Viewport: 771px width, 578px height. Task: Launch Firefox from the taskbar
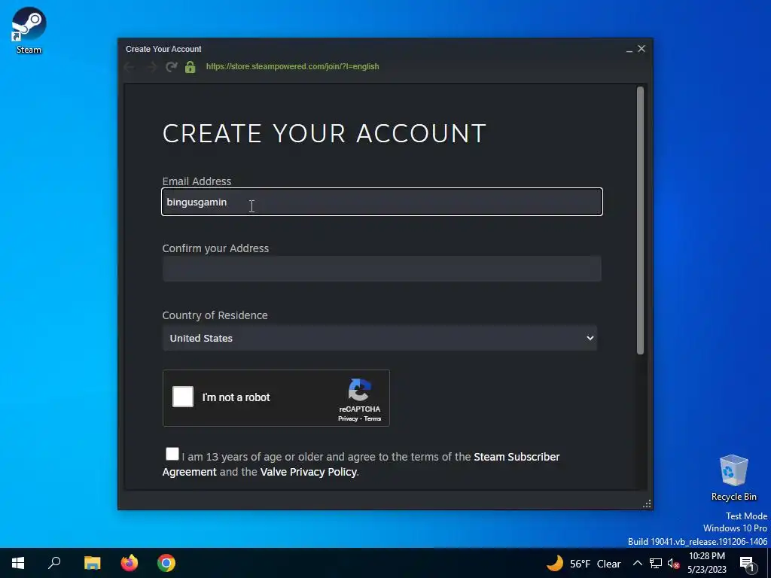(130, 563)
